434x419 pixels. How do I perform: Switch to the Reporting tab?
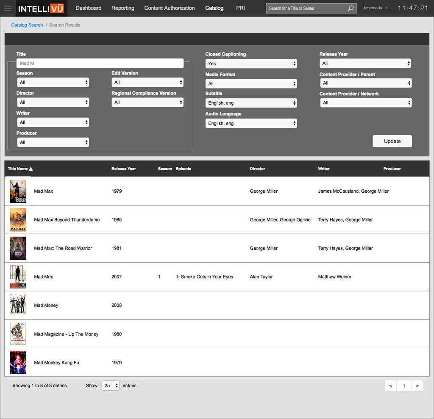click(123, 8)
